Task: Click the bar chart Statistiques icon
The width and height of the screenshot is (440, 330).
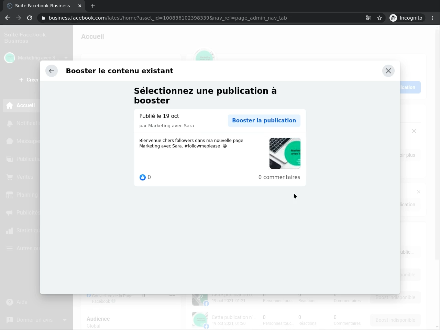Action: 10,231
